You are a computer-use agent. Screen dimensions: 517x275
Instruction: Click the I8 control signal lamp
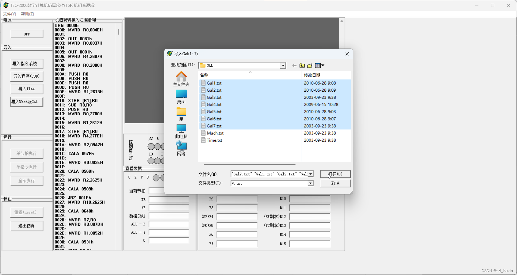[x=151, y=161]
